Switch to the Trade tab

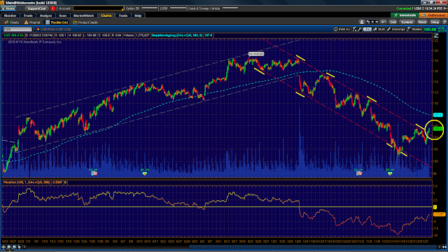pos(28,15)
